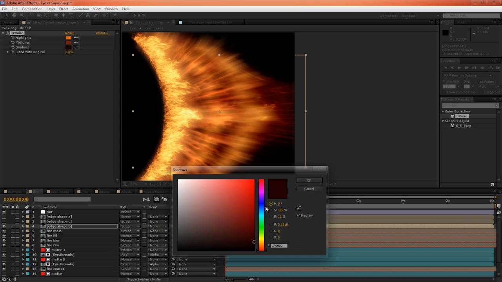Pick the eyedropper in Shadows dialog

(299, 208)
